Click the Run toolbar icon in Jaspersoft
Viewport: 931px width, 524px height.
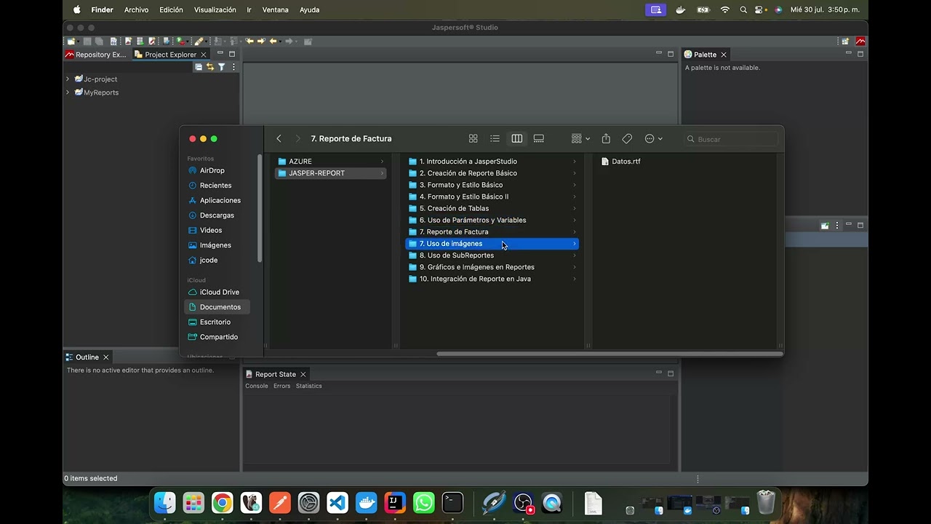(x=181, y=41)
